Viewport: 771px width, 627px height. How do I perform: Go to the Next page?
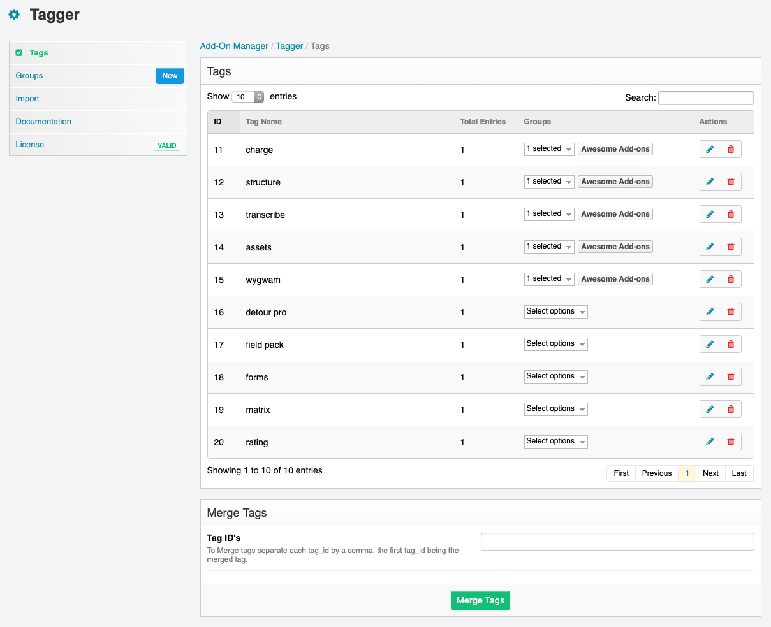[x=710, y=473]
